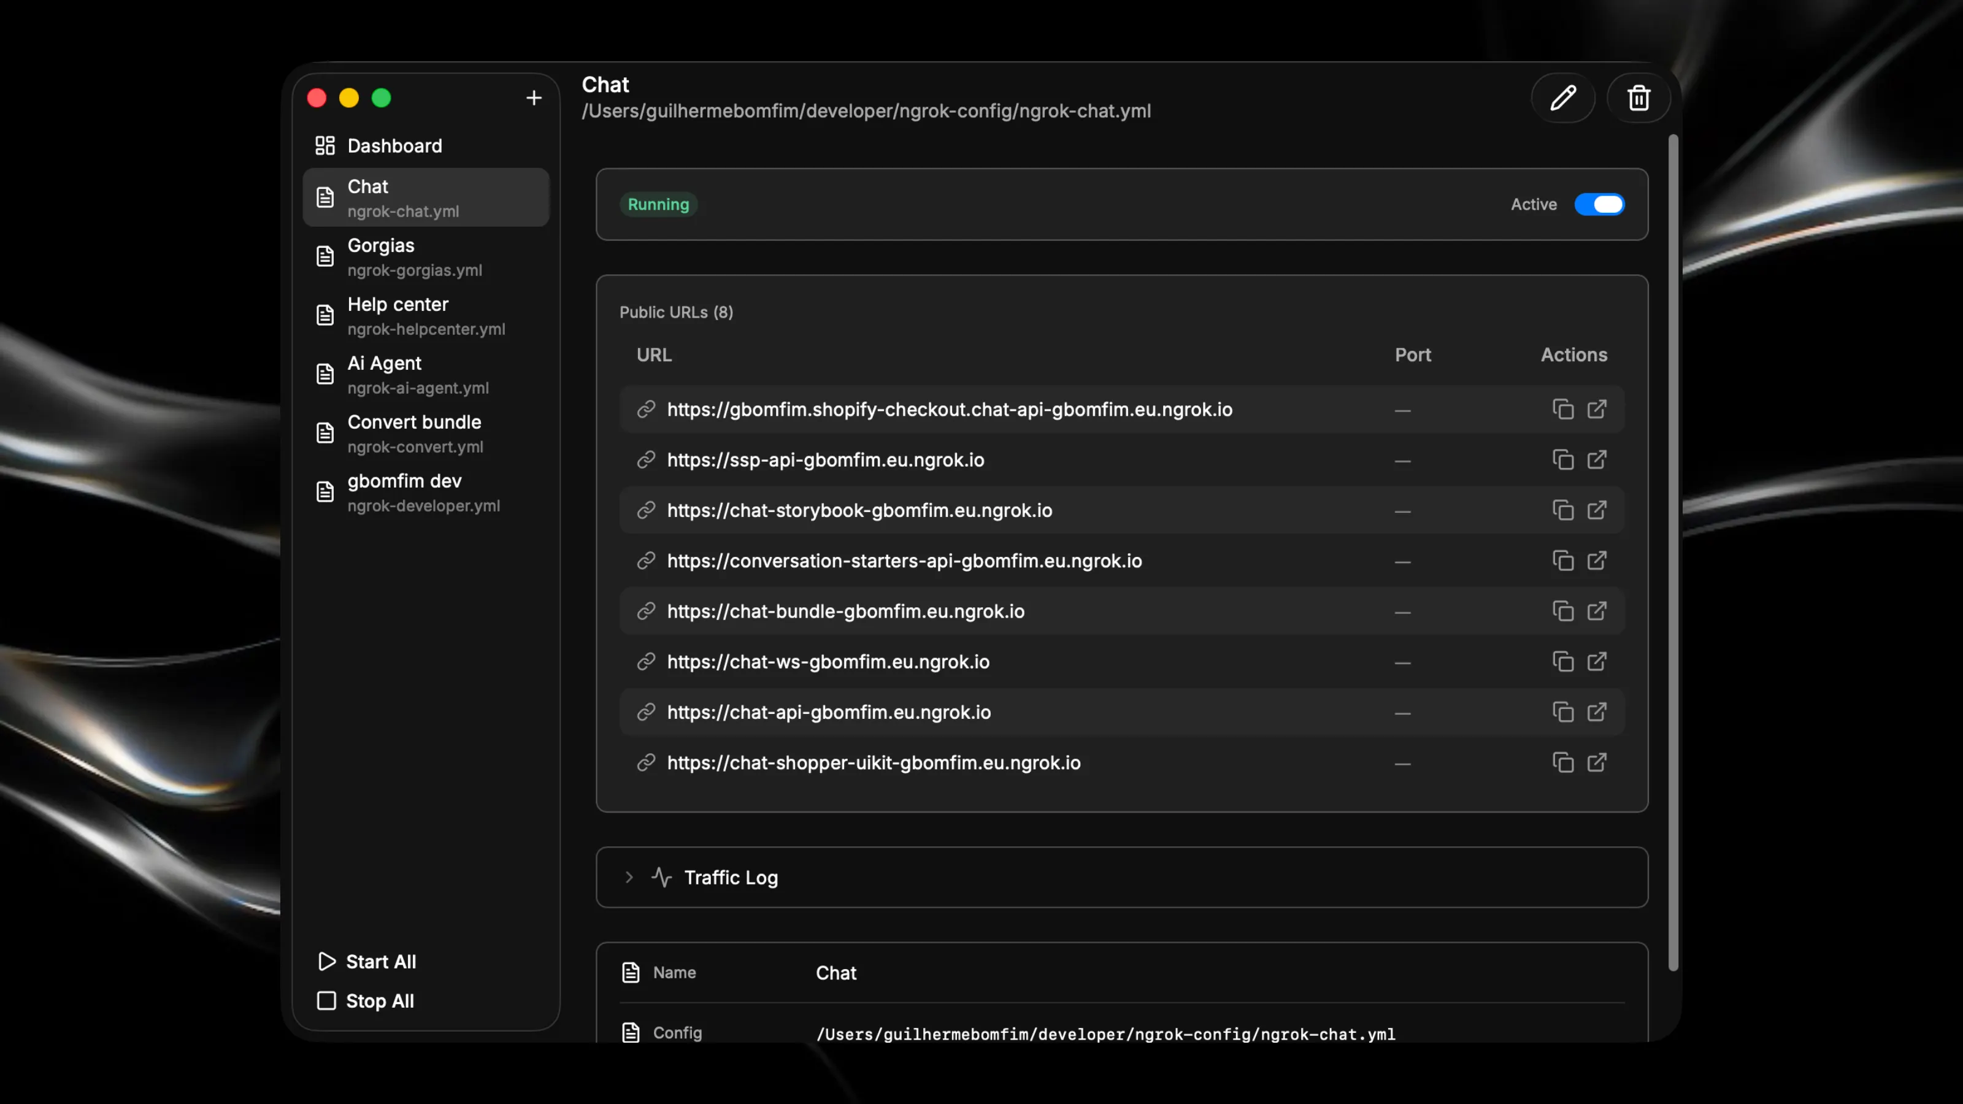Open chat-ws URL externally
Image resolution: width=1963 pixels, height=1104 pixels.
coord(1597,662)
